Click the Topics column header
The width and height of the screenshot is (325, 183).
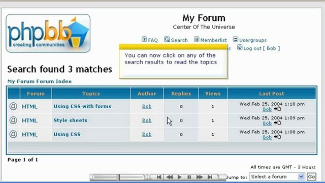pos(91,94)
